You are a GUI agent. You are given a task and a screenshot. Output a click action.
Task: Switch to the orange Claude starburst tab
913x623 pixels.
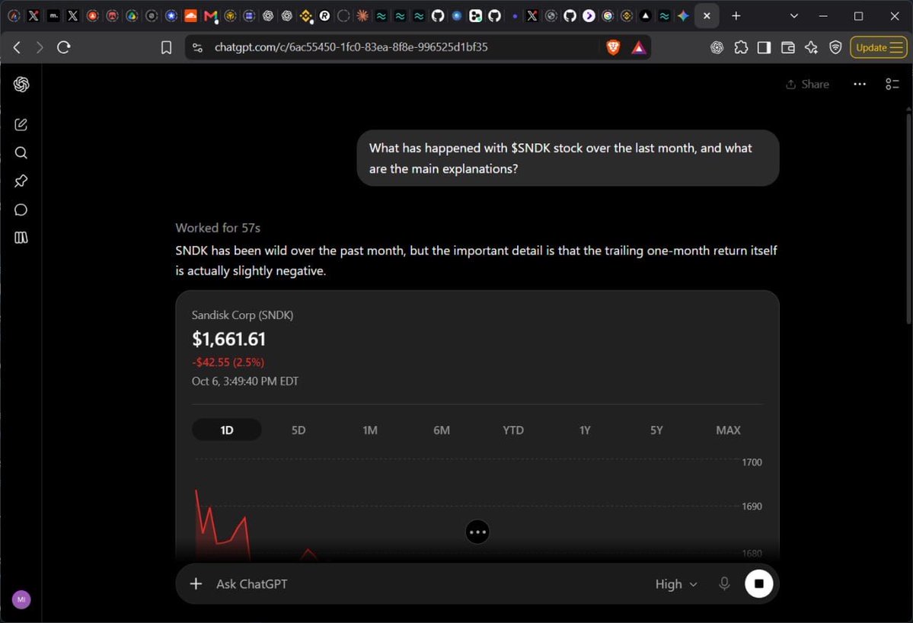[x=362, y=16]
